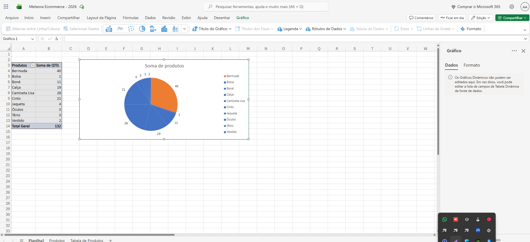Open settings gear in the header
This screenshot has height=242, width=530.
(x=512, y=7)
